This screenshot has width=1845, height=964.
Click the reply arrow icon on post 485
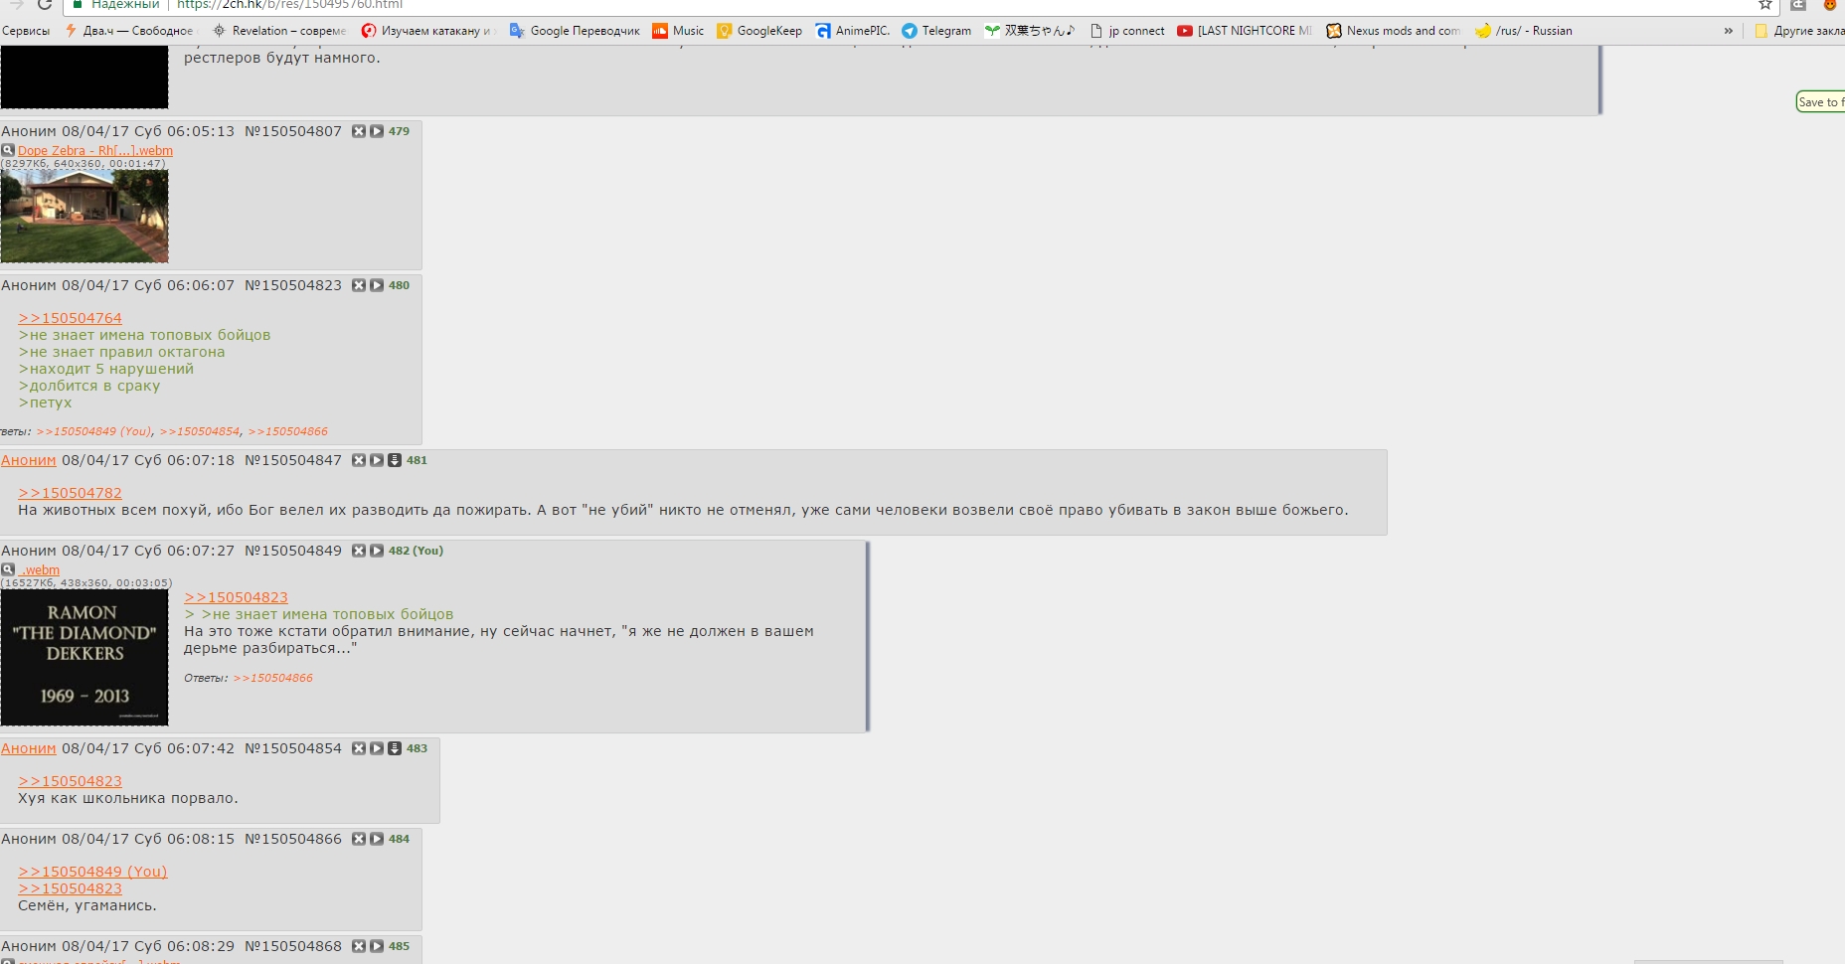point(377,946)
